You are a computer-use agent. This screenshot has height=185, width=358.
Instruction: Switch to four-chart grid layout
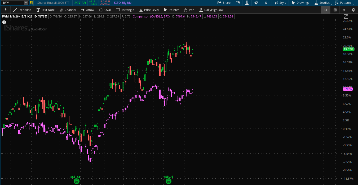click(335, 10)
